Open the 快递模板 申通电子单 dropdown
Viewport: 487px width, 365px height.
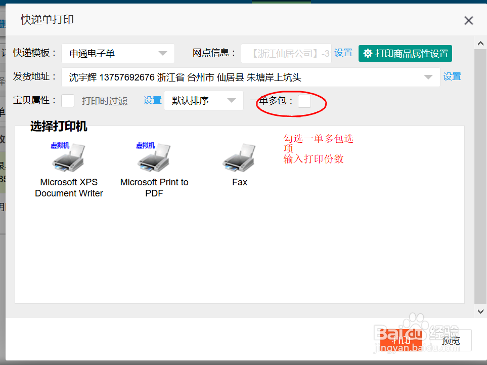click(118, 54)
